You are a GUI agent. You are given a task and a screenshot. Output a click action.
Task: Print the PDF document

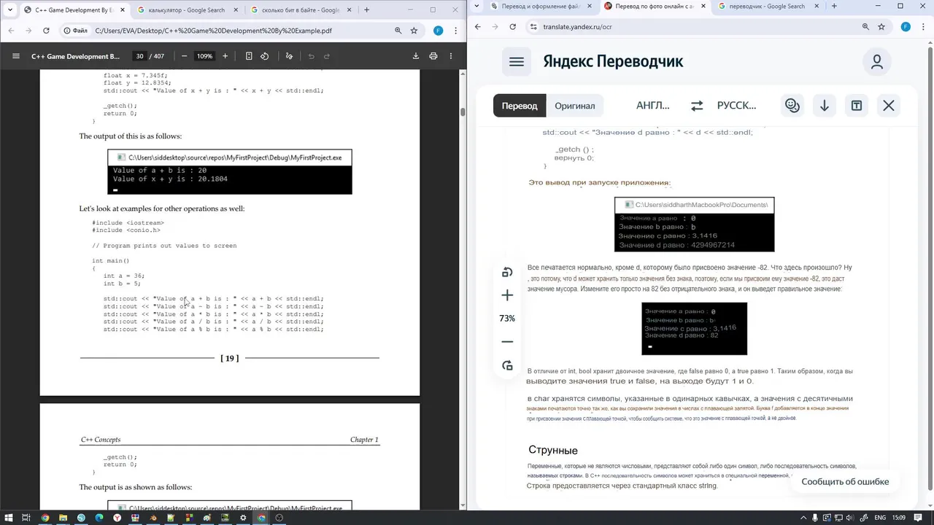tap(433, 56)
